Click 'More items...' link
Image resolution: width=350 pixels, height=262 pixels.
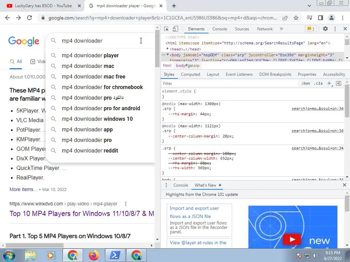pos(23,189)
